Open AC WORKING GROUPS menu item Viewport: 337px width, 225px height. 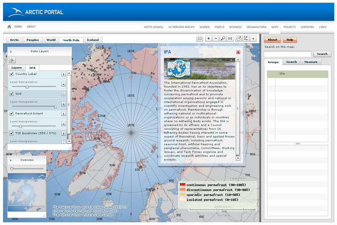pyautogui.click(x=181, y=27)
